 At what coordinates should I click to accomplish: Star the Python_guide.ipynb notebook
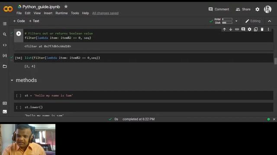(x=66, y=7)
